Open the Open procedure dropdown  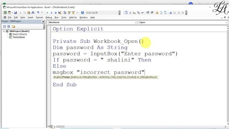(226, 23)
